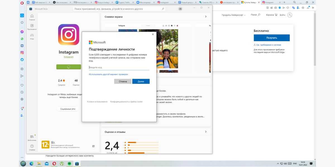
Task: Expand the Screenshots (Снимки экрана) section
Action: tap(206, 17)
